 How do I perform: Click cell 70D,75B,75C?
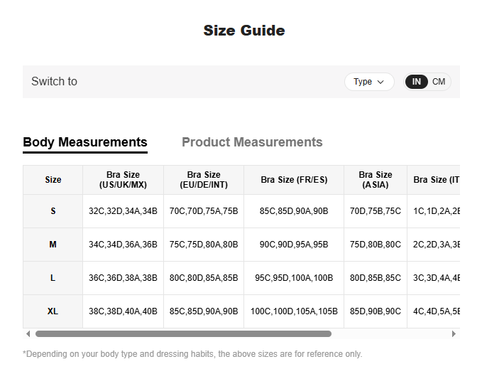pyautogui.click(x=376, y=211)
